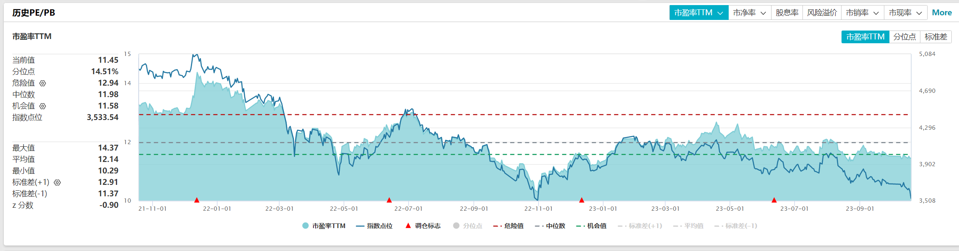Viewport: 959px width, 251px height.
Task: Hide the 危险值 dashed line via legend
Action: click(508, 226)
